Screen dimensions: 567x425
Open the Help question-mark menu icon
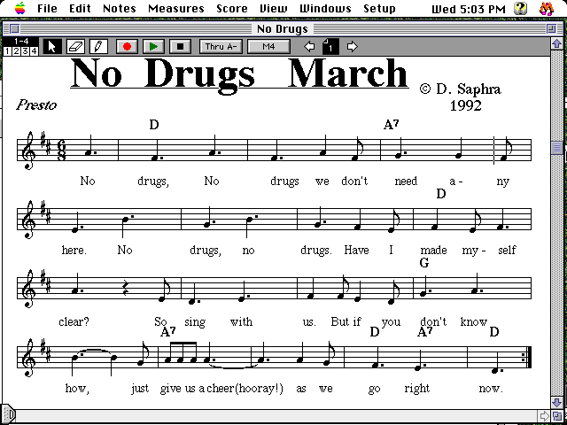coord(520,8)
